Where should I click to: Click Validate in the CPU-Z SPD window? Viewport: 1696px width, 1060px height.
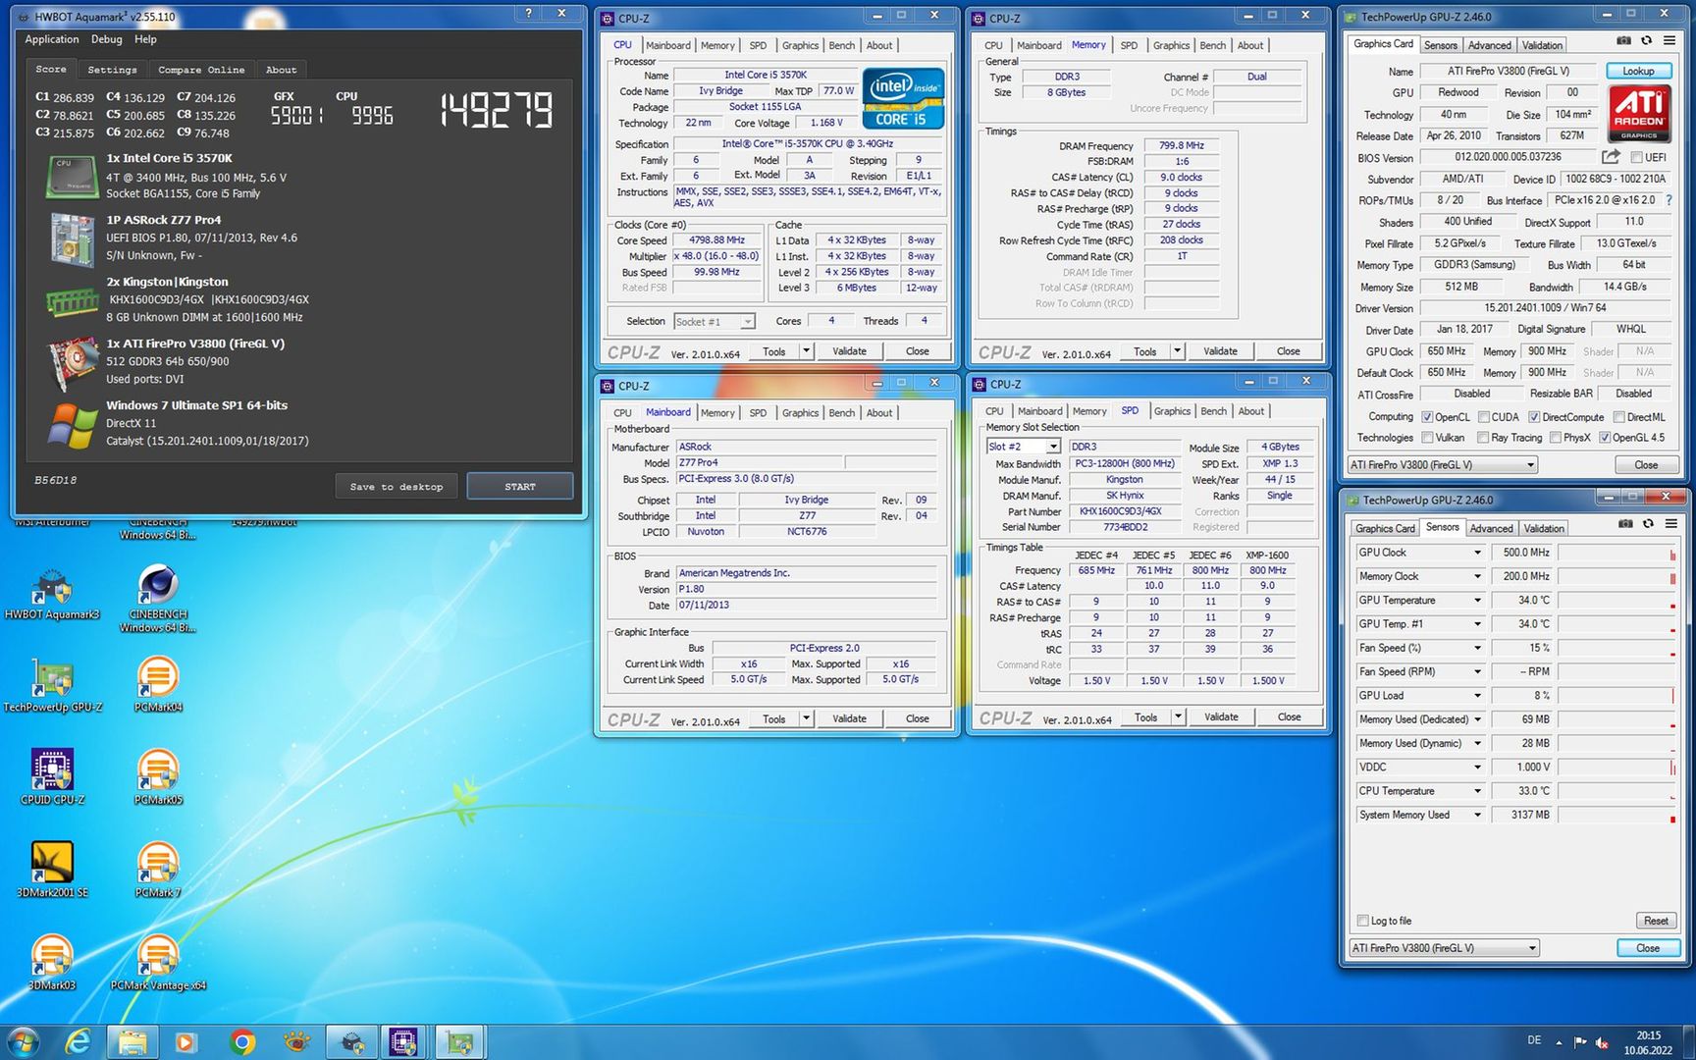point(1221,717)
